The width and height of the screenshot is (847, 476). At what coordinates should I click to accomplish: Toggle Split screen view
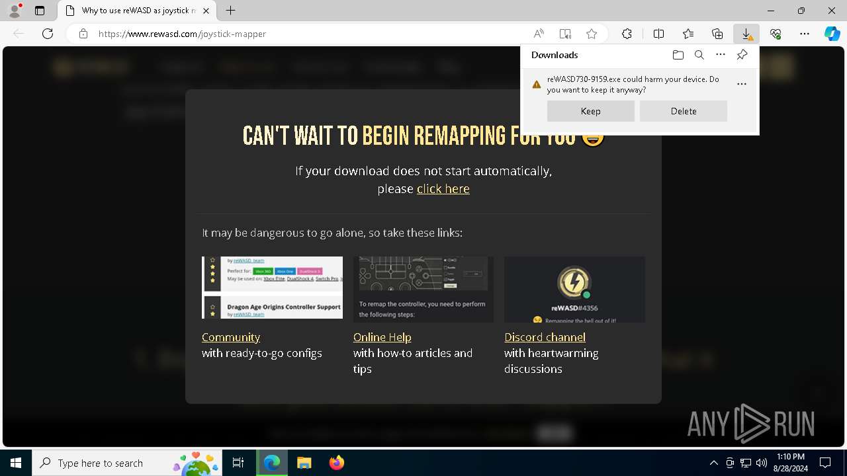658,34
